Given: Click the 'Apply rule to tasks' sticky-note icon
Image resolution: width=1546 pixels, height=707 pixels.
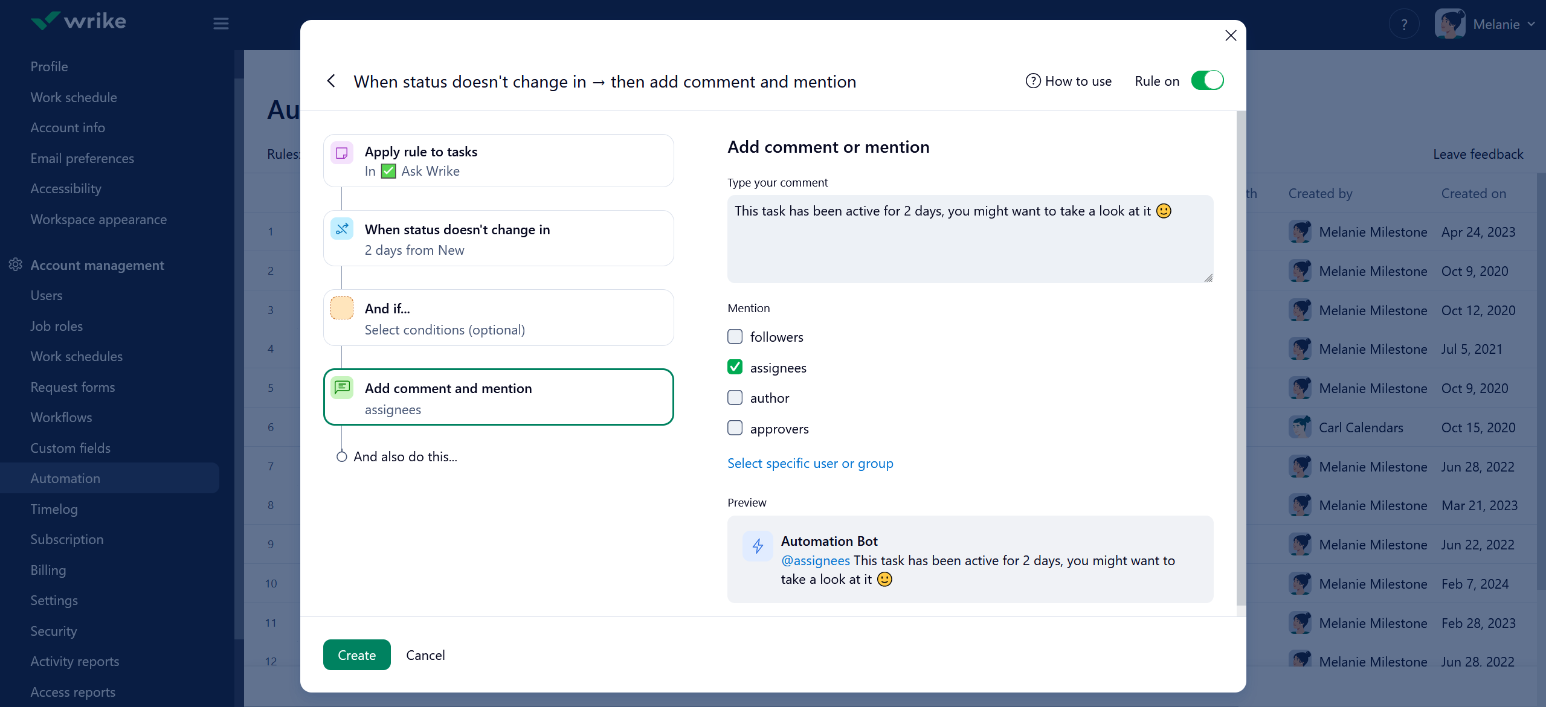Looking at the screenshot, I should coord(342,152).
